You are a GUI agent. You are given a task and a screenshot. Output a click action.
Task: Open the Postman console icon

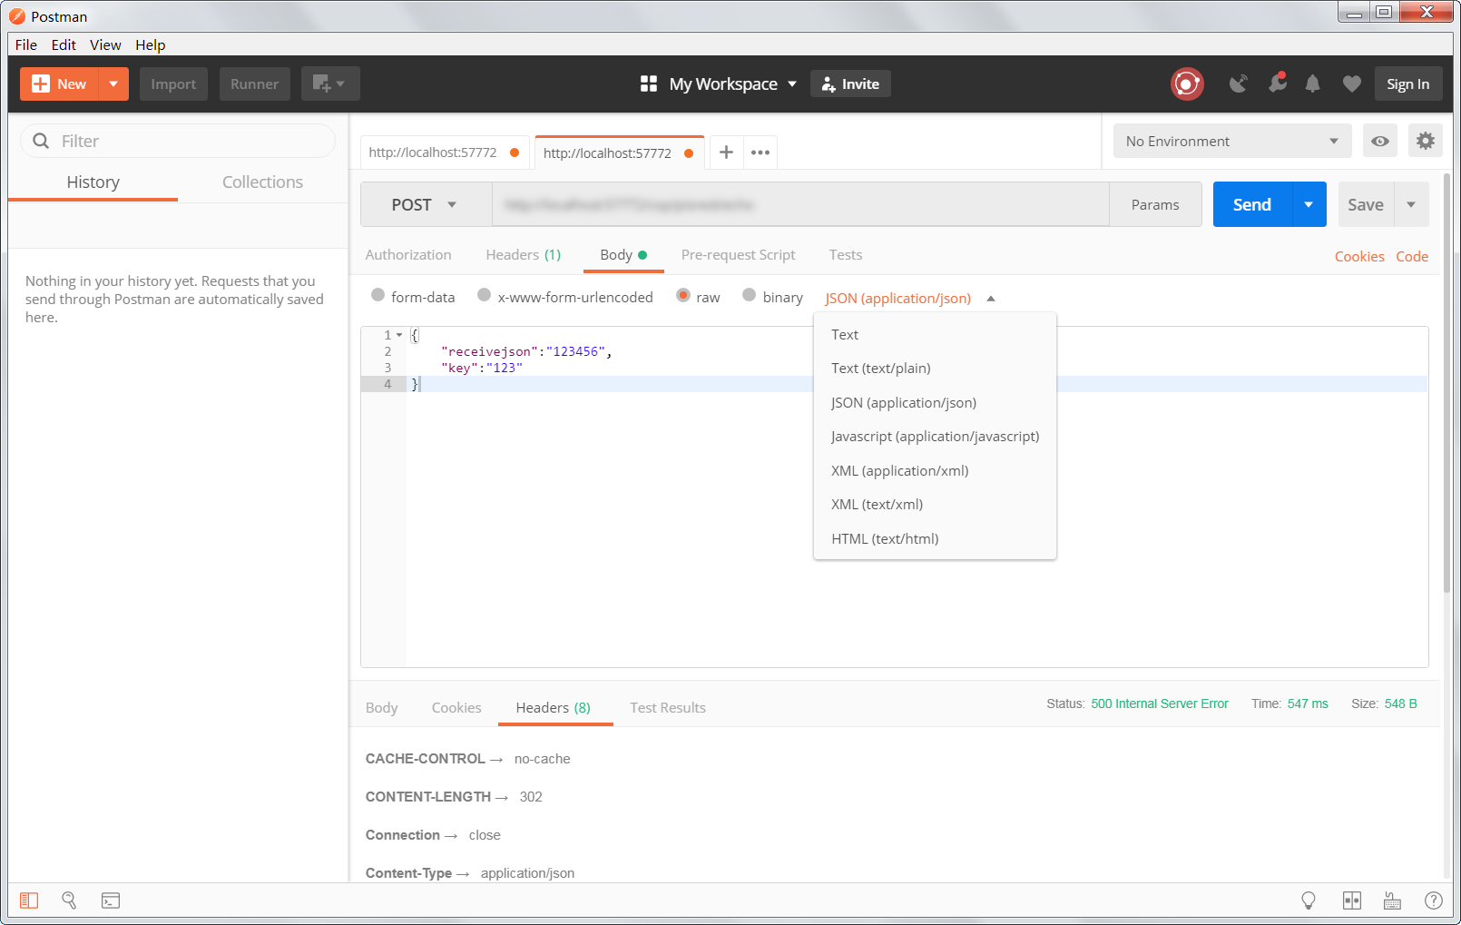tap(111, 900)
